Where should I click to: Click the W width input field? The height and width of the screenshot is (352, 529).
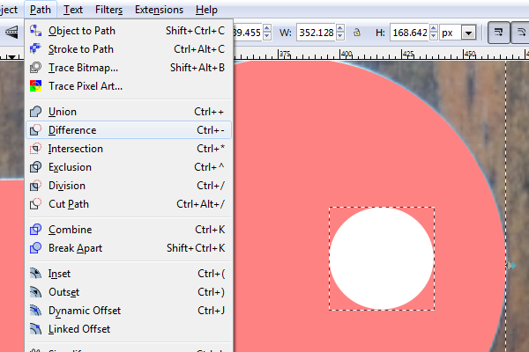pos(317,33)
